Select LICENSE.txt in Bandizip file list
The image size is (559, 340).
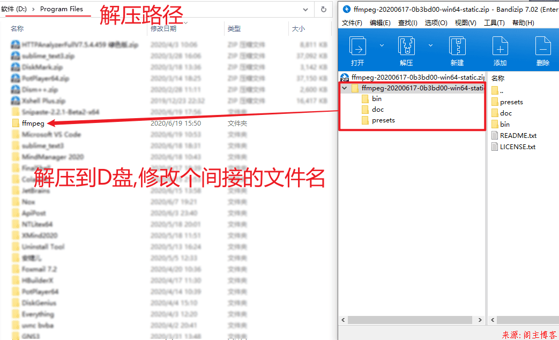click(x=513, y=146)
